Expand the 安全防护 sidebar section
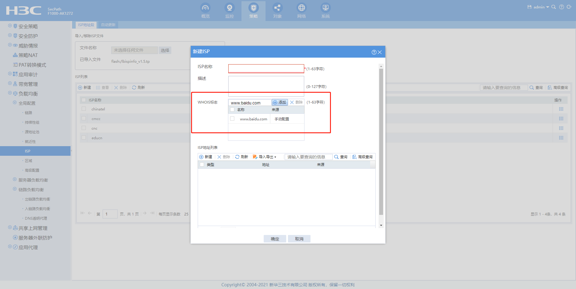 tap(10, 35)
